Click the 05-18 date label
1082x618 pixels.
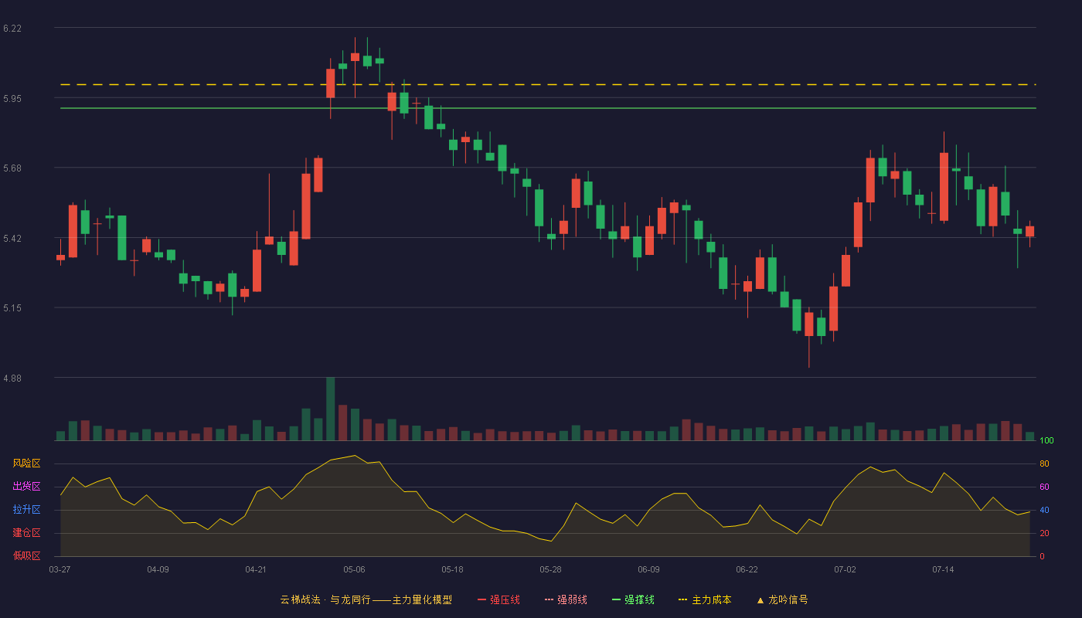(452, 569)
